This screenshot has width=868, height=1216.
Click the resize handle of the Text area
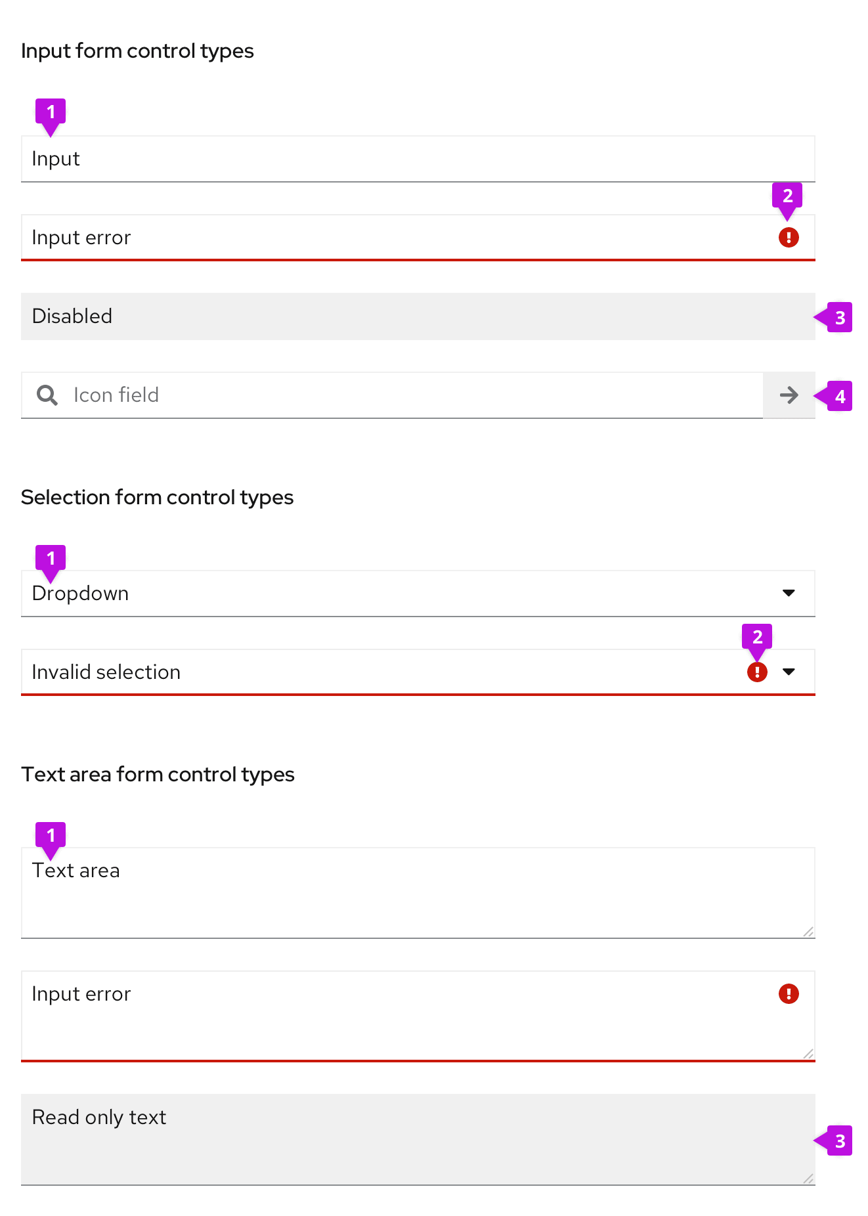click(808, 932)
